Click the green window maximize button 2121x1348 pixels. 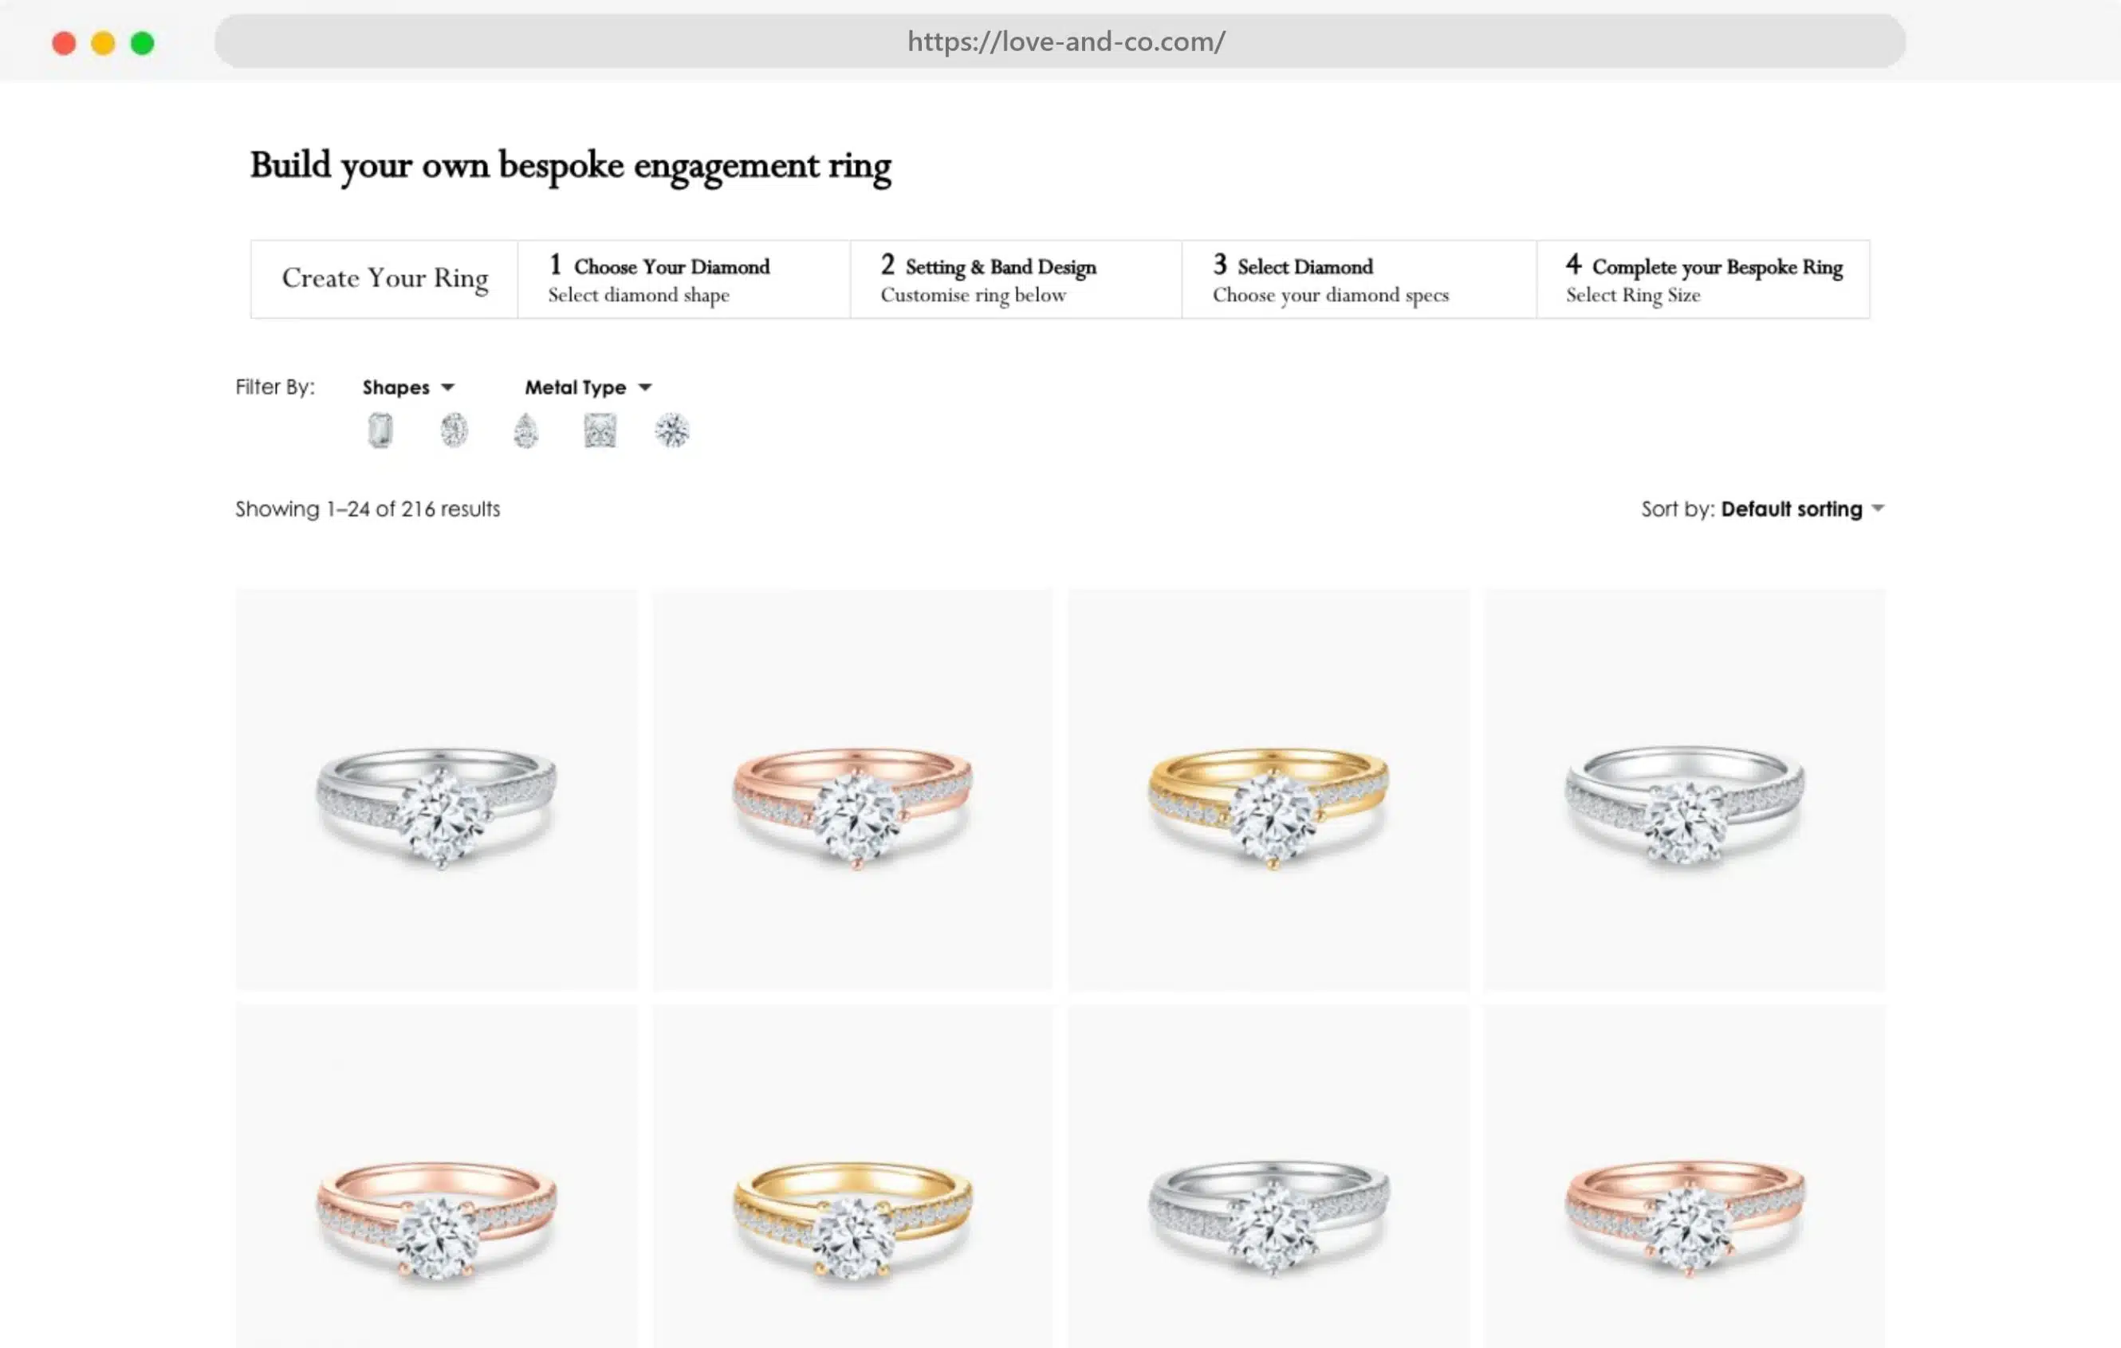[143, 43]
